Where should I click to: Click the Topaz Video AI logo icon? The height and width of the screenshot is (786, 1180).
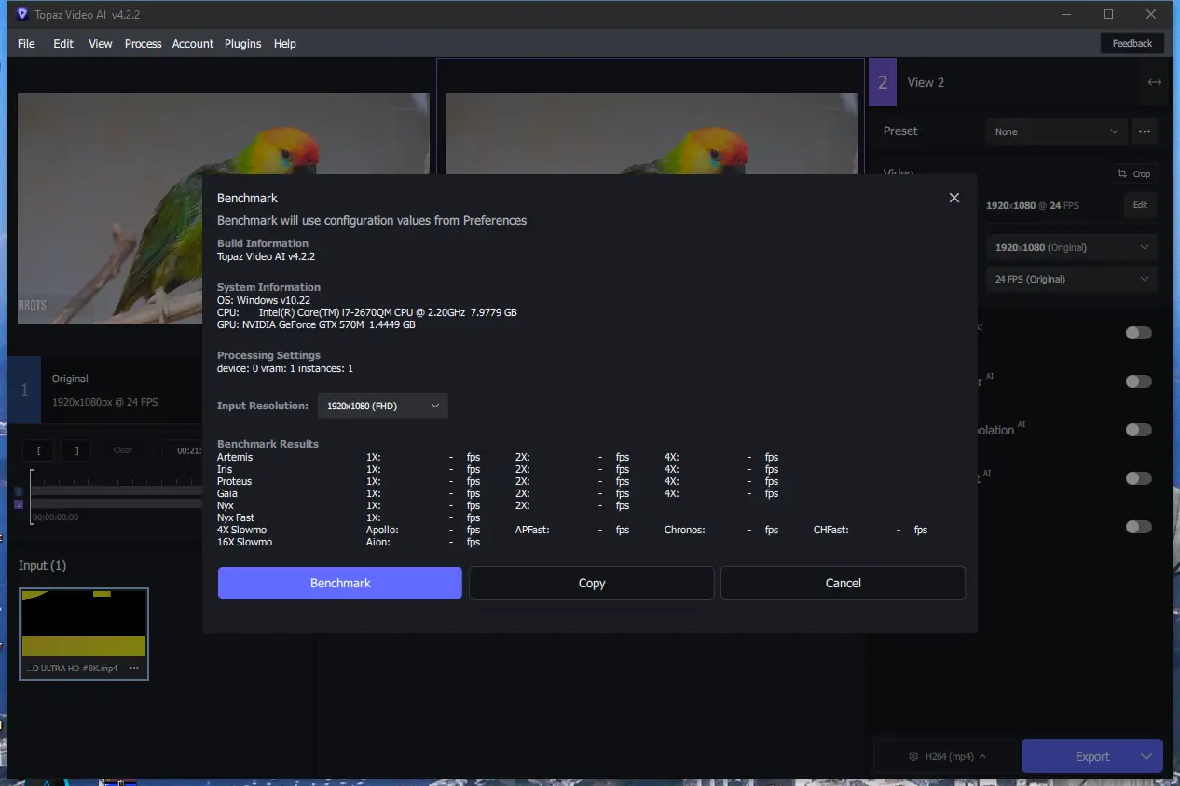pos(22,14)
